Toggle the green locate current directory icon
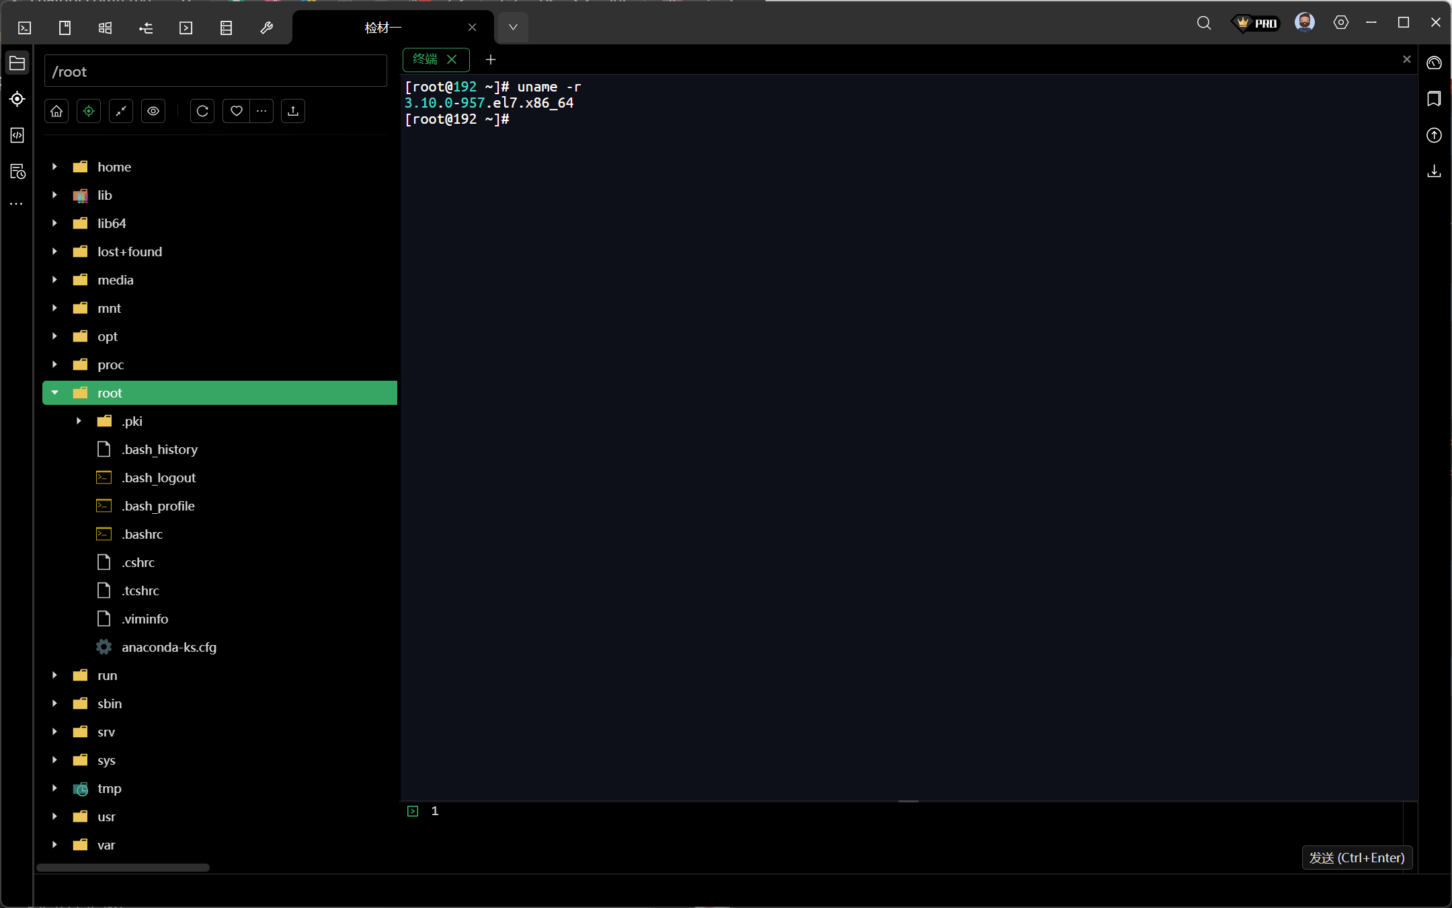 coord(89,111)
